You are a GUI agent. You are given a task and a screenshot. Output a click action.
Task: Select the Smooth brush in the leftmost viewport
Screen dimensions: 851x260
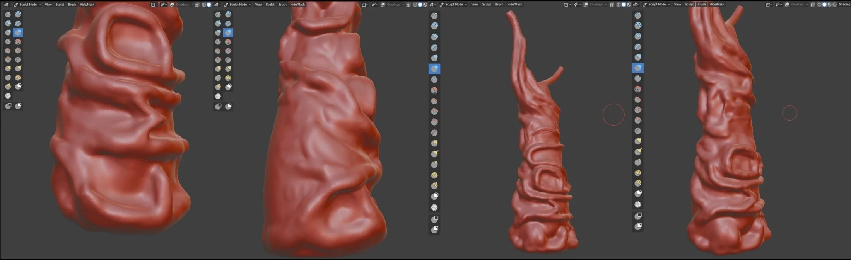(18, 42)
